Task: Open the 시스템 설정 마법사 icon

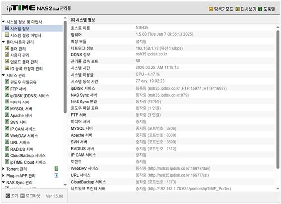Action: coord(7,35)
